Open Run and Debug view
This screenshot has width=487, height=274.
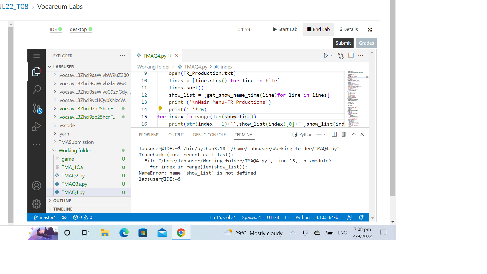pos(37,126)
